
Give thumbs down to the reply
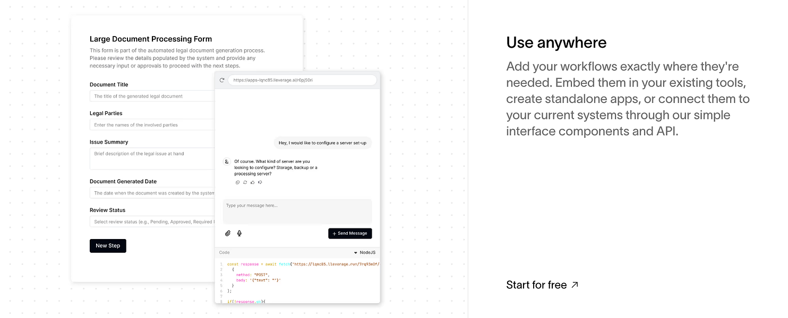point(260,182)
